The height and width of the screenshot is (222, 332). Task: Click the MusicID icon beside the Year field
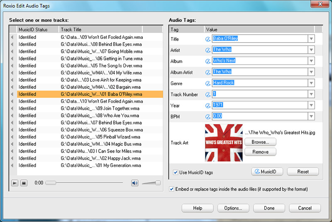tap(208, 105)
